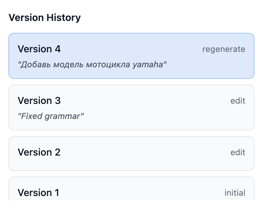Select the Version 1 history entry
This screenshot has height=210, width=265.
click(131, 190)
